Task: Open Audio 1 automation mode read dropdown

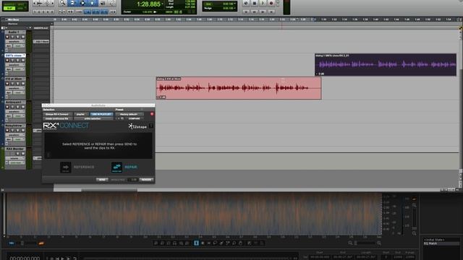Action: tap(19, 45)
